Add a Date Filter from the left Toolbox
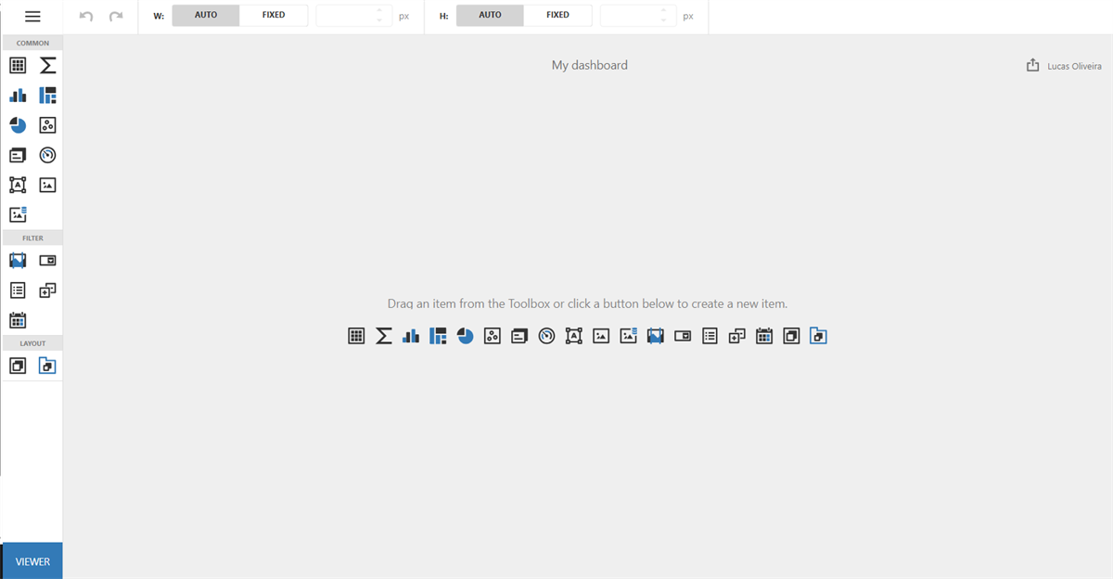1113x579 pixels. pos(18,320)
